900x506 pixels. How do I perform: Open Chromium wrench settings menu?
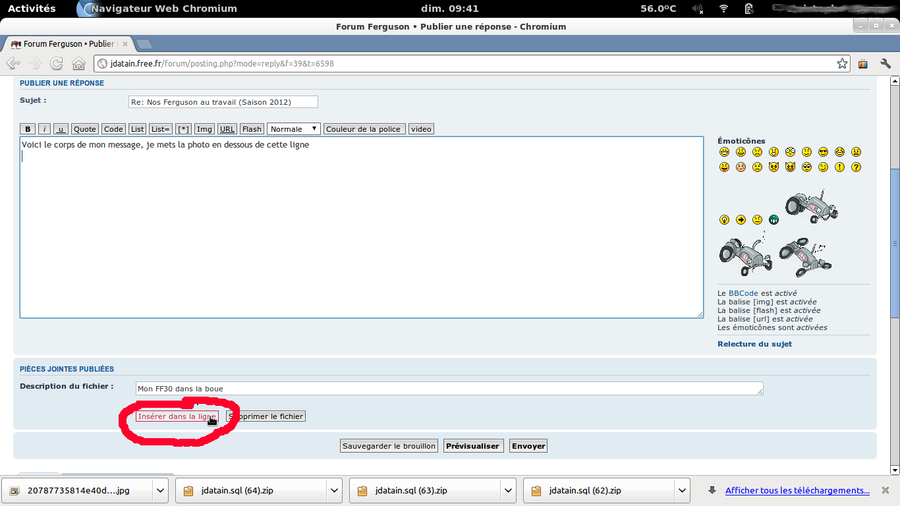tap(886, 63)
